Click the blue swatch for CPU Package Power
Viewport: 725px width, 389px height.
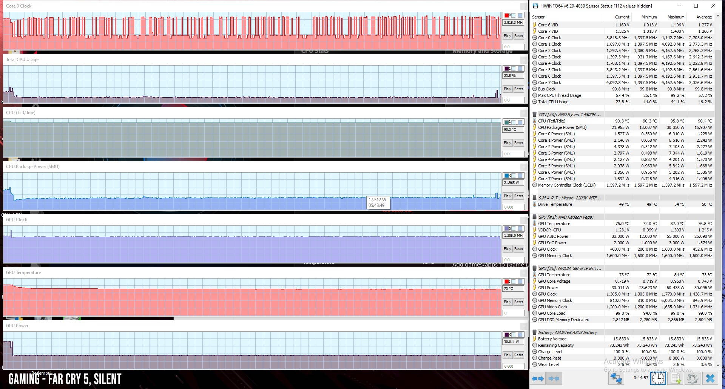tap(507, 176)
